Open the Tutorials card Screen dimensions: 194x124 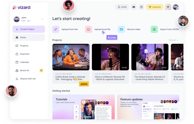pyautogui.click(x=83, y=107)
